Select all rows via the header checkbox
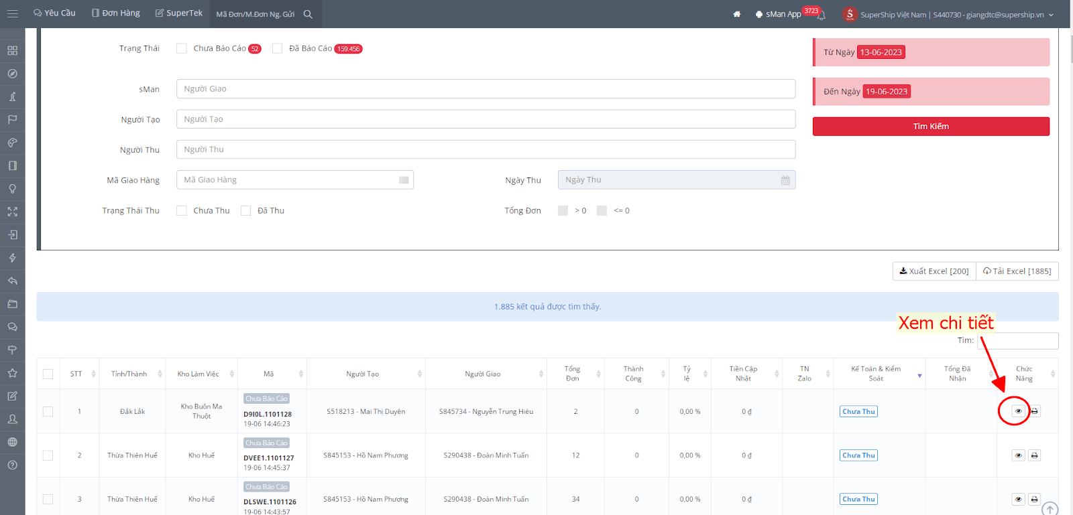Image resolution: width=1073 pixels, height=515 pixels. [x=48, y=374]
